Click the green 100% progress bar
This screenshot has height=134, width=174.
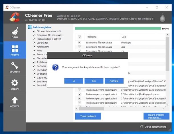(118, 29)
